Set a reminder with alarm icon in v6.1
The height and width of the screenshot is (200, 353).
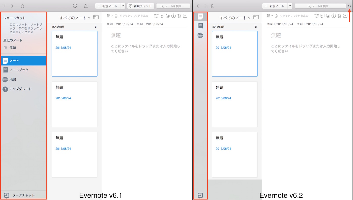[157, 16]
